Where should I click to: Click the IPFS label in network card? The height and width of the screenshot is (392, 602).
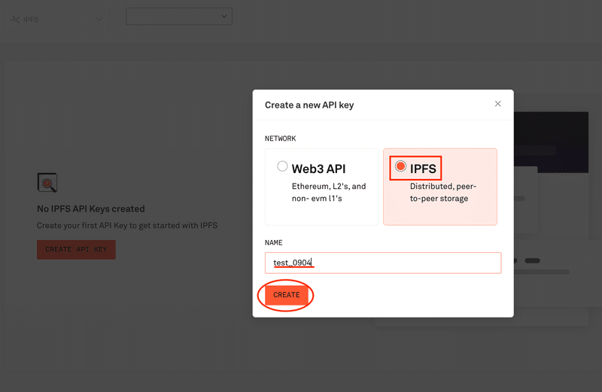pyautogui.click(x=423, y=169)
